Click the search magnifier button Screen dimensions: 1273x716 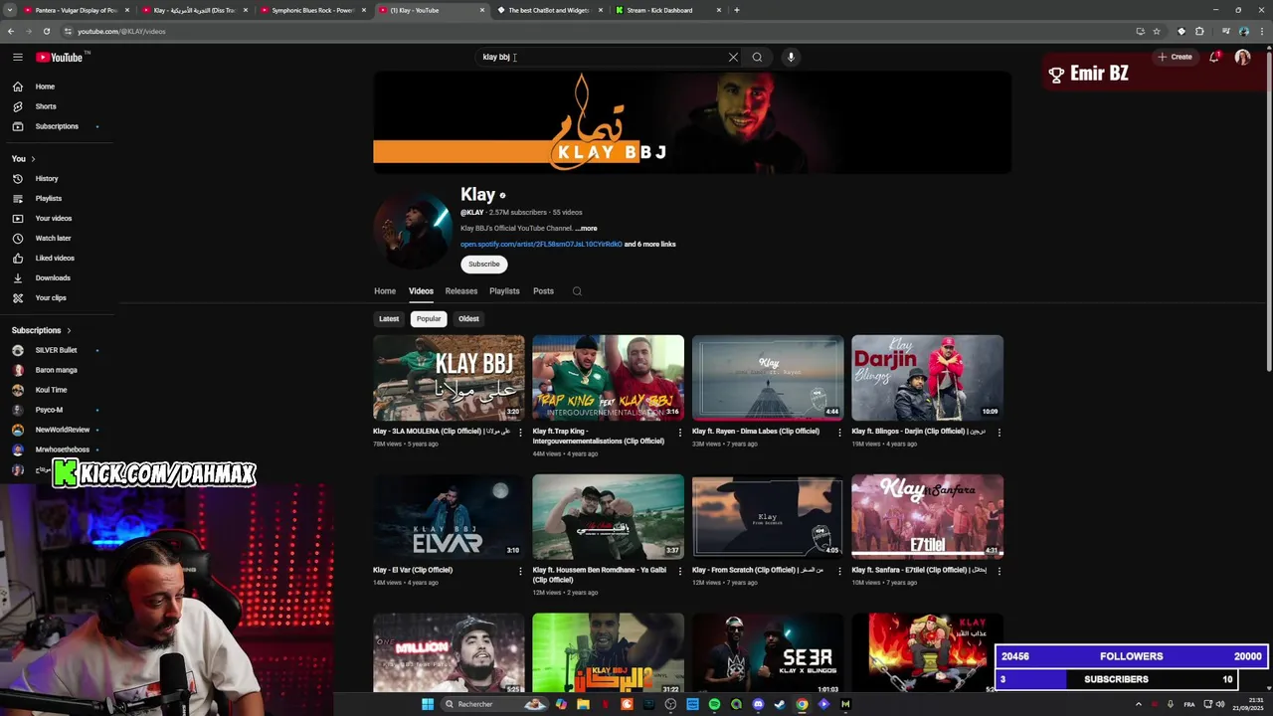(757, 57)
